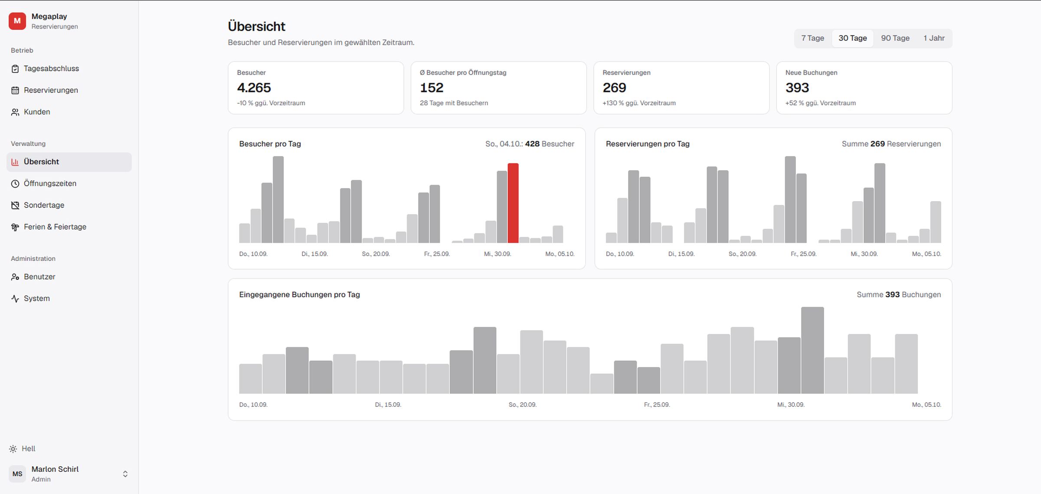Click the Besucher 4.265 stat card
Image resolution: width=1041 pixels, height=494 pixels.
(316, 88)
